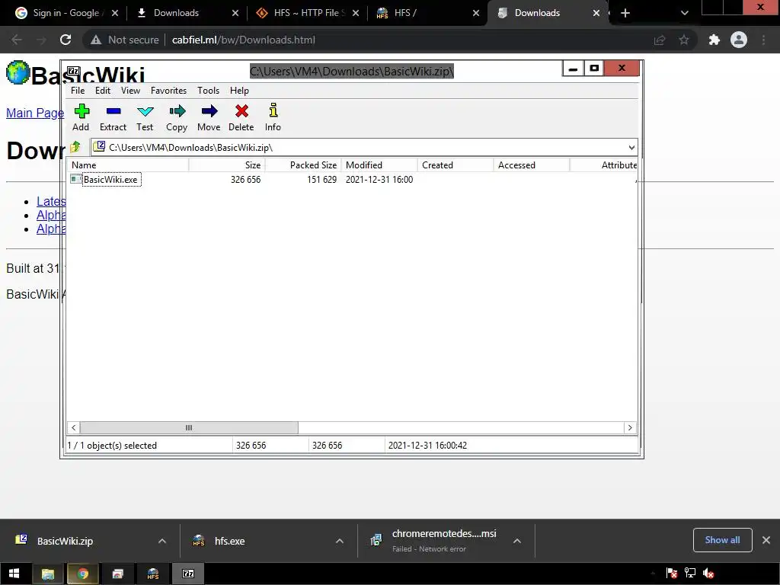The height and width of the screenshot is (585, 780).
Task: Go back in Chrome browser
Action: pyautogui.click(x=16, y=40)
